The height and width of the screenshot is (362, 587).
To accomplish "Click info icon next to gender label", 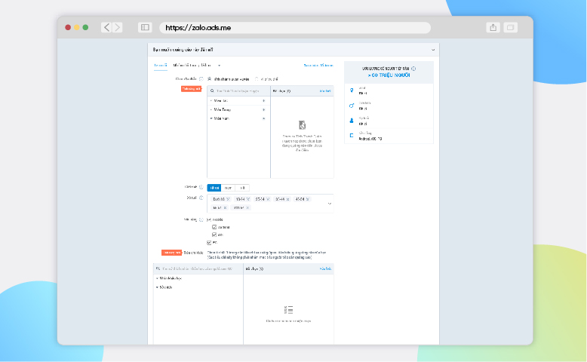I will click(x=201, y=187).
